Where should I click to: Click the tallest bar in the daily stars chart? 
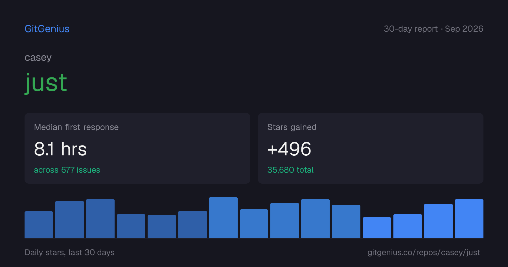(223, 218)
